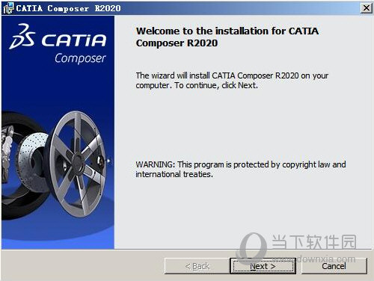
Task: Click the WARNING copyright notice text
Action: 241,169
